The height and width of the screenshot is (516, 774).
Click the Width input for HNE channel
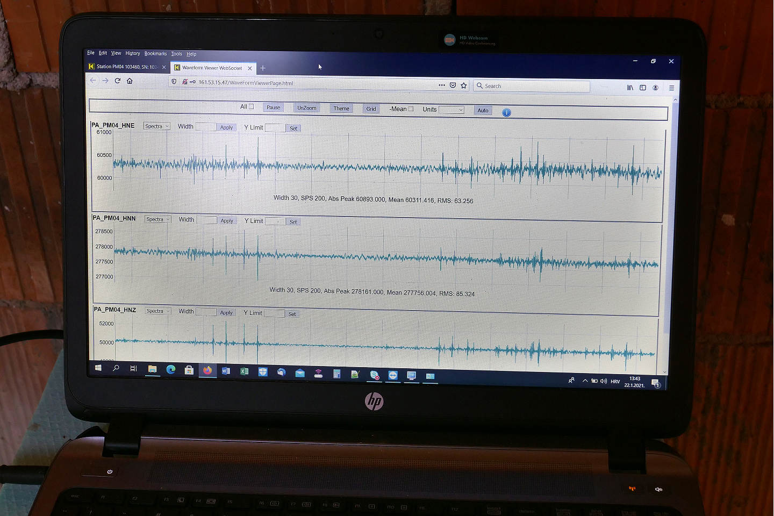point(205,127)
